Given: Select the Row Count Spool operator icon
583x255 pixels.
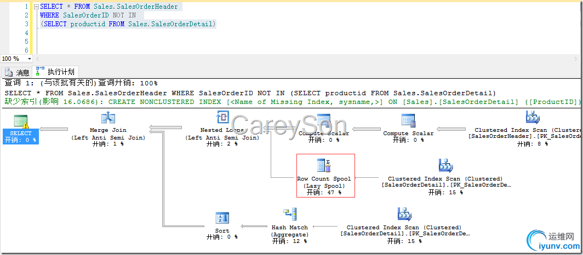Looking at the screenshot, I should pos(324,166).
